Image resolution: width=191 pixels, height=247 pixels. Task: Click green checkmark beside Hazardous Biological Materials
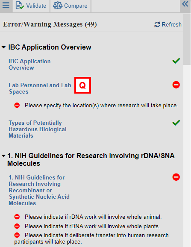click(176, 123)
